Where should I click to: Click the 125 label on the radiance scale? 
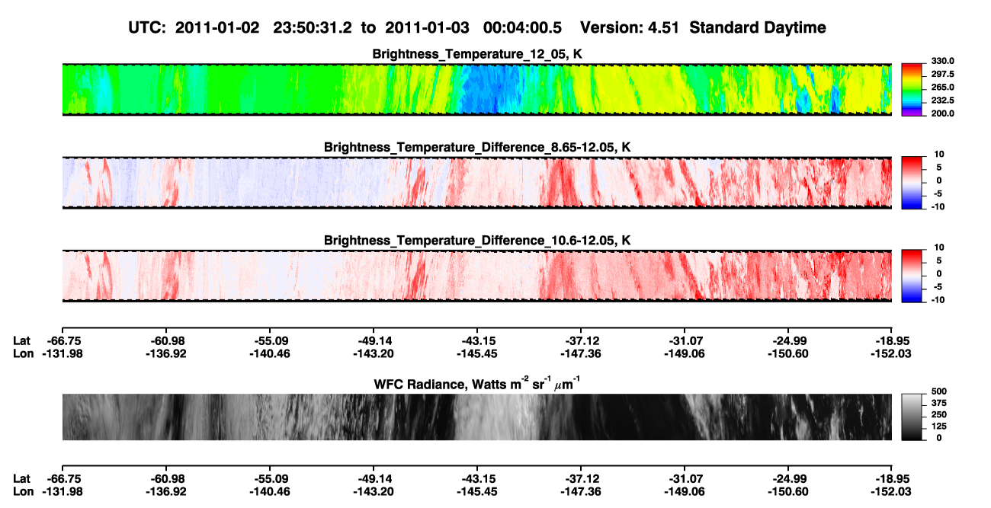click(940, 426)
